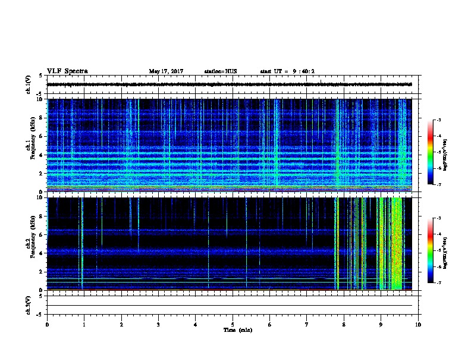Click the ch.2 colorbar log(PSD) units label
The width and height of the screenshot is (471, 364).
coord(445,253)
